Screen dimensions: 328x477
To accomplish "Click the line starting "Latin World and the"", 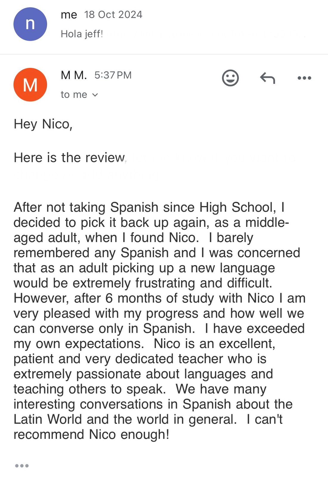I will (x=148, y=419).
